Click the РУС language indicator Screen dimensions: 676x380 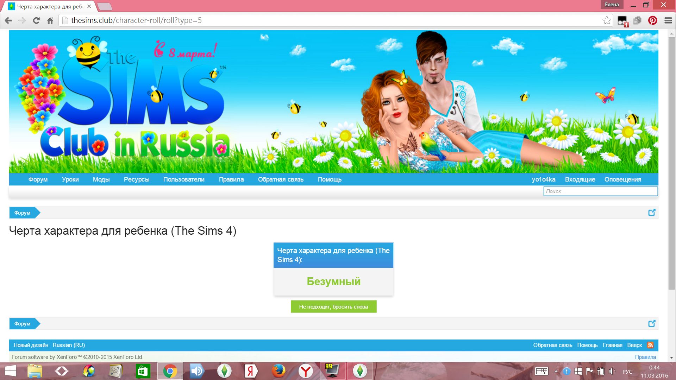coord(627,372)
